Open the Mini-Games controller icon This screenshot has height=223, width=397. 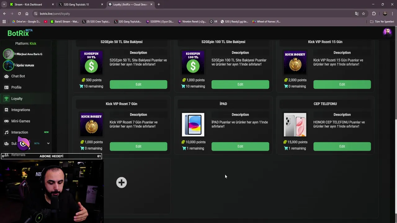pyautogui.click(x=6, y=121)
